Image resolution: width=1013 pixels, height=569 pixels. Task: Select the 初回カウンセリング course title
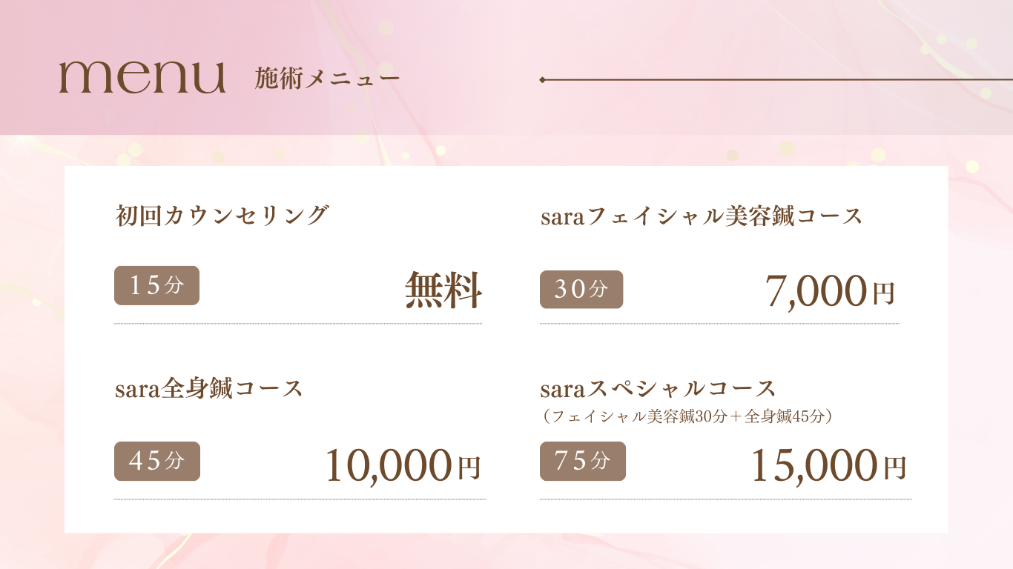point(222,216)
